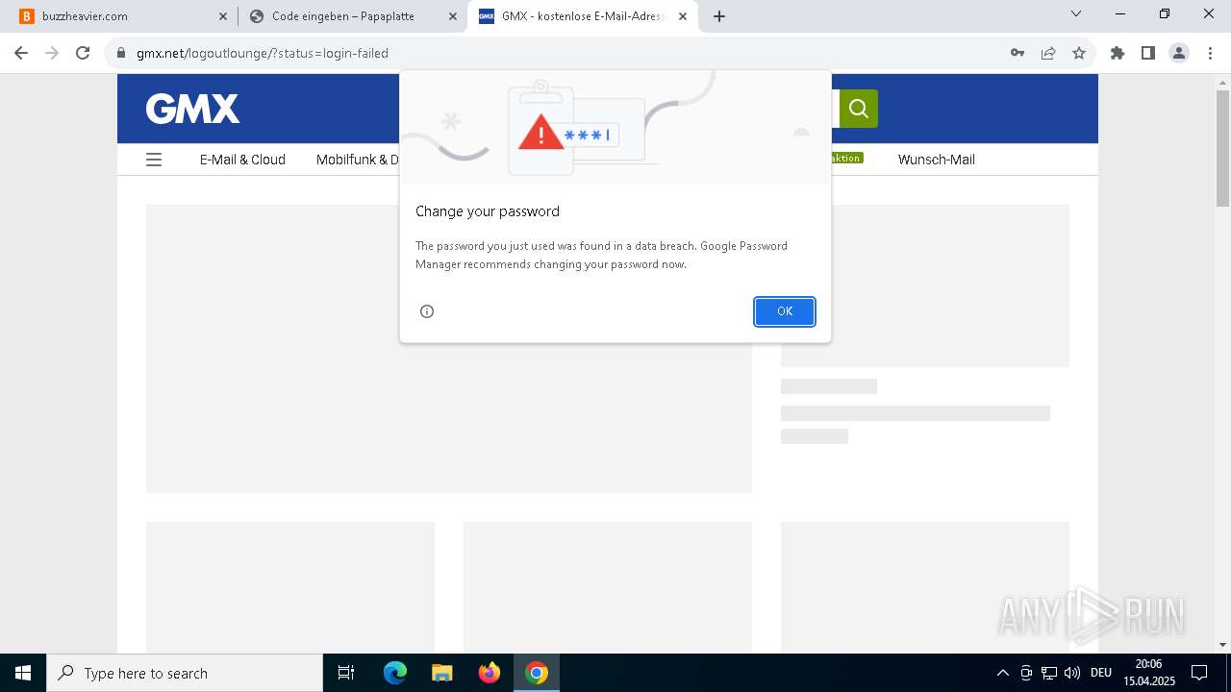Open the Mobilfunk menu item
The height and width of the screenshot is (692, 1231).
pyautogui.click(x=357, y=160)
